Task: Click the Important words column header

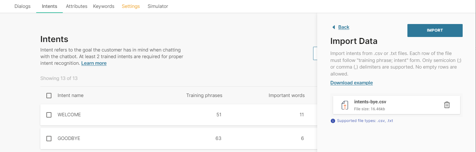Action: tap(286, 95)
